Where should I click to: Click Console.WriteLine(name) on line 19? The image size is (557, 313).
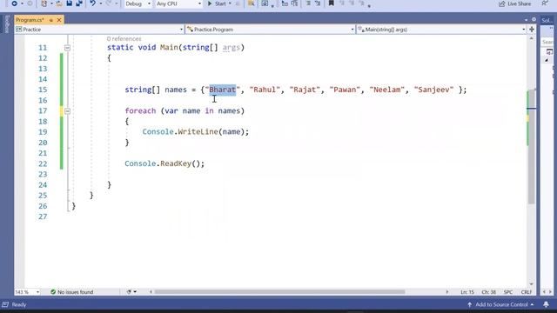(x=195, y=131)
